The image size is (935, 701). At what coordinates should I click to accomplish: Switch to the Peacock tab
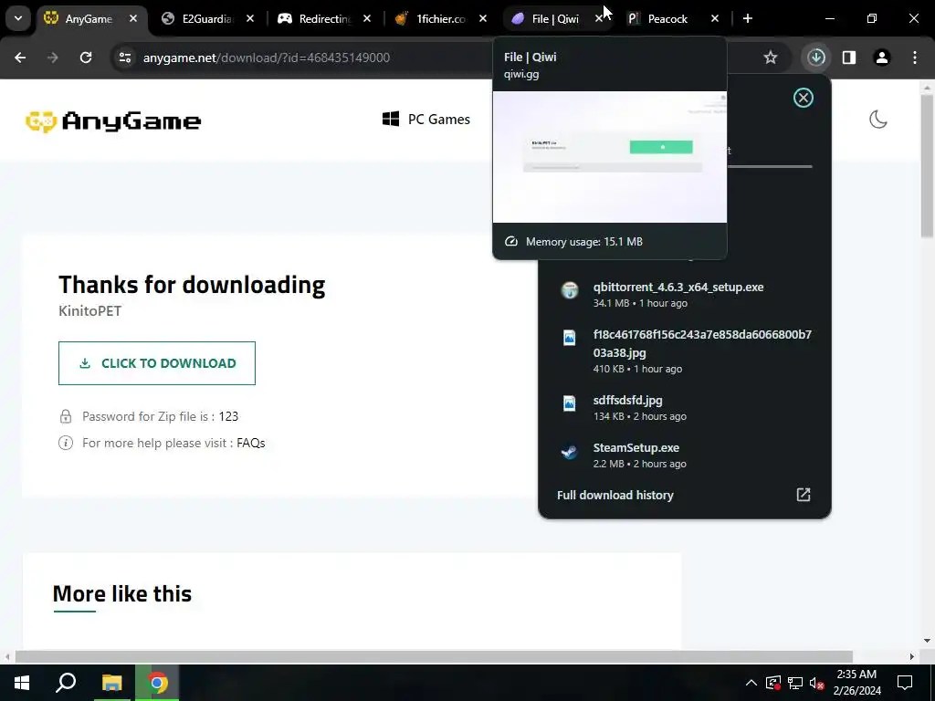[667, 18]
